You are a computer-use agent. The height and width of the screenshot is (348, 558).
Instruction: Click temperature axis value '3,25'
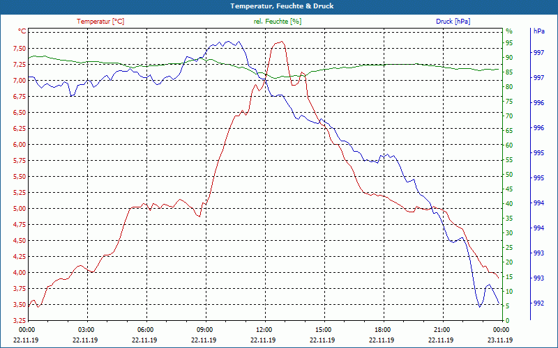(x=20, y=321)
